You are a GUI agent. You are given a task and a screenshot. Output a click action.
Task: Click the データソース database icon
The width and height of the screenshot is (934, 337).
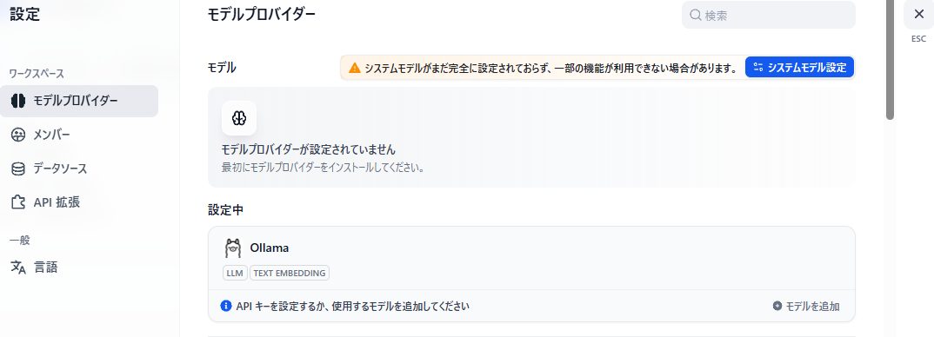click(18, 169)
